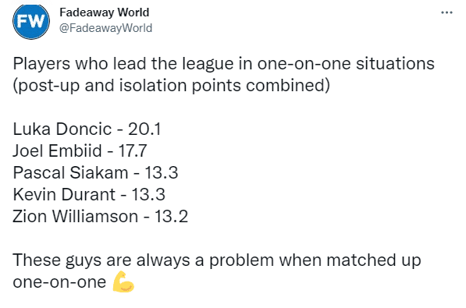
Task: Visit the @FadeawayWorld handle
Action: (106, 28)
